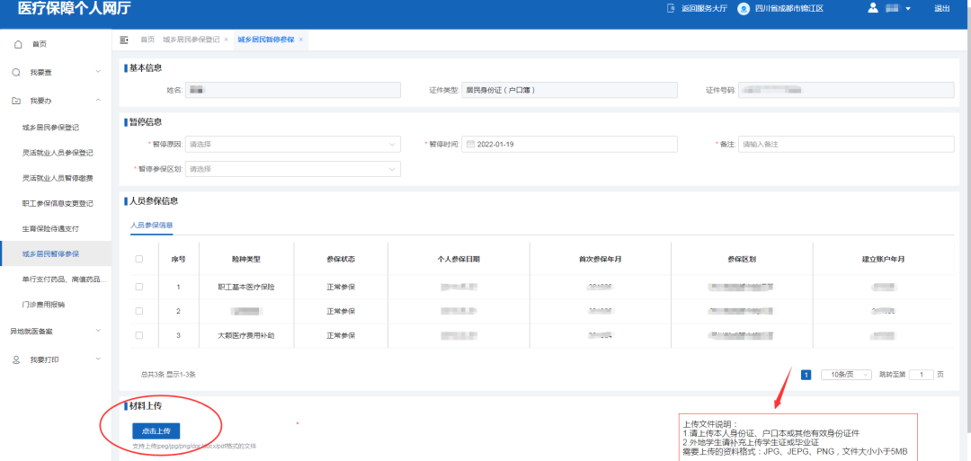This screenshot has height=461, width=971.
Task: Click the 险种类型 column header
Action: tap(246, 259)
